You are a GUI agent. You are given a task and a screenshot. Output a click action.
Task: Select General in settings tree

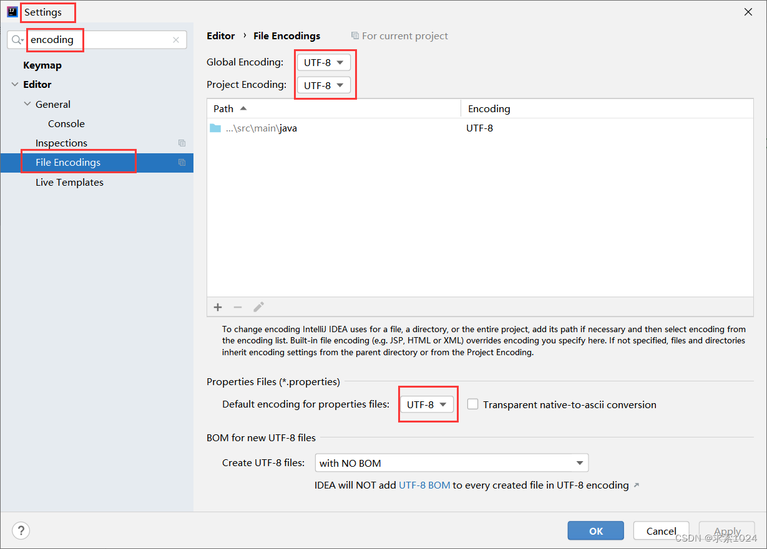(x=53, y=104)
